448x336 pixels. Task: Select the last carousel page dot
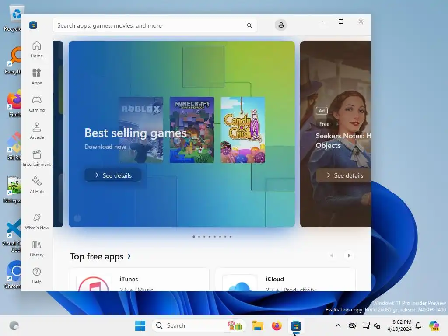tap(231, 237)
